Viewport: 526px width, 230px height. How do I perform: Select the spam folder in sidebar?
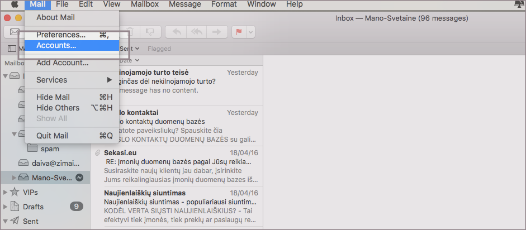coord(49,148)
